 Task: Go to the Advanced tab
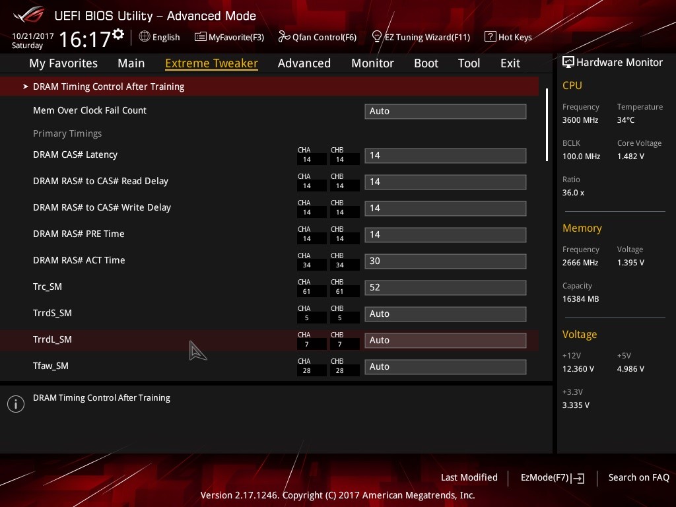(x=304, y=63)
